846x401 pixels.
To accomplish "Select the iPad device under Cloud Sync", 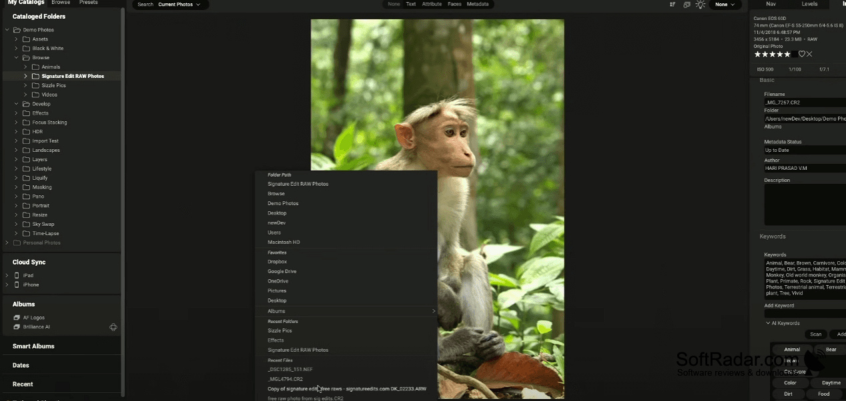I will tap(28, 275).
